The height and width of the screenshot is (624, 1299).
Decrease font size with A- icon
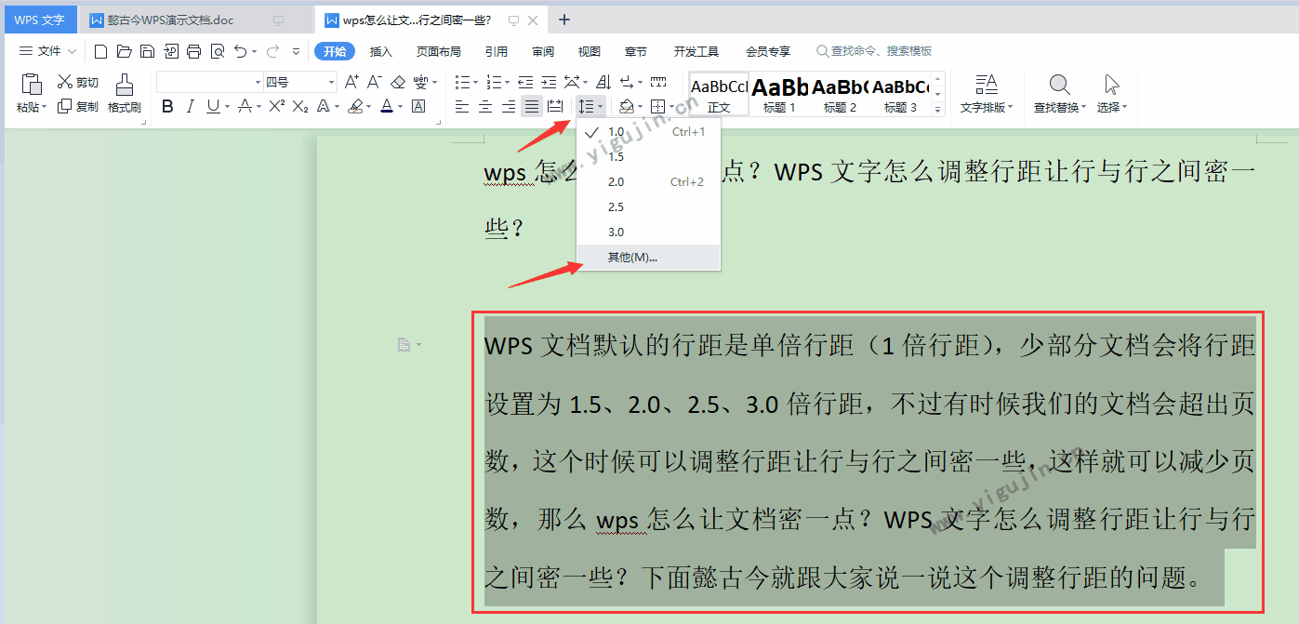(x=375, y=82)
